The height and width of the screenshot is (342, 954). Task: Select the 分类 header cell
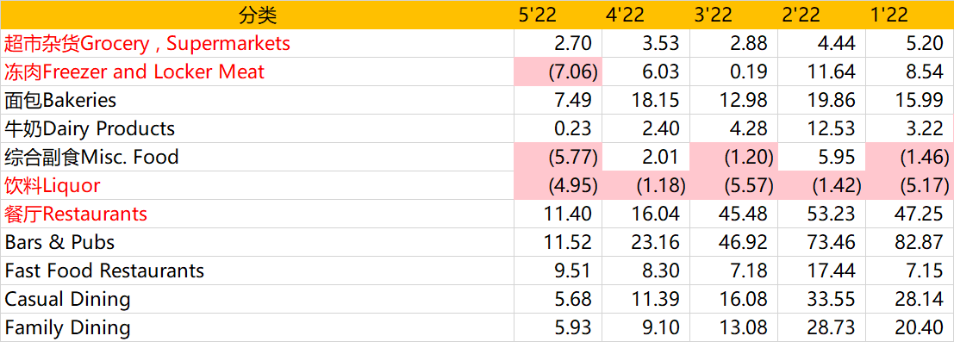(258, 16)
